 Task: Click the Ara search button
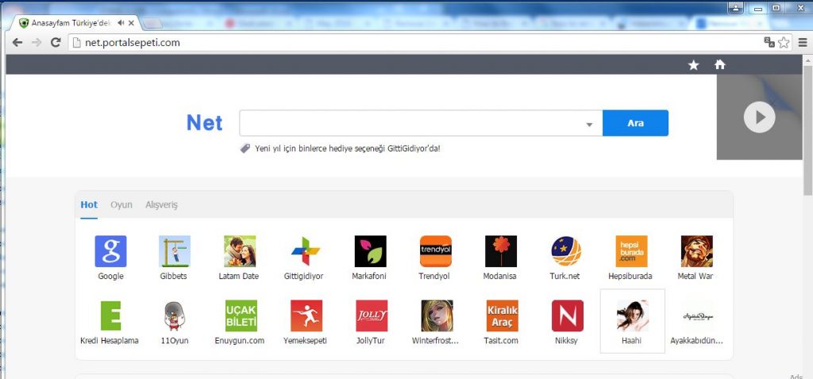(x=635, y=123)
